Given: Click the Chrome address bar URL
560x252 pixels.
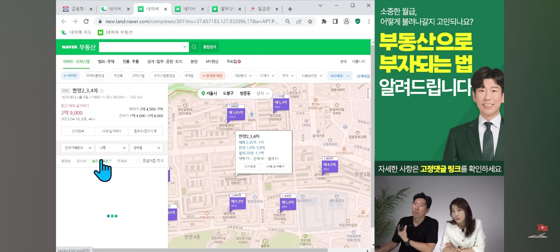Looking at the screenshot, I should click(192, 21).
